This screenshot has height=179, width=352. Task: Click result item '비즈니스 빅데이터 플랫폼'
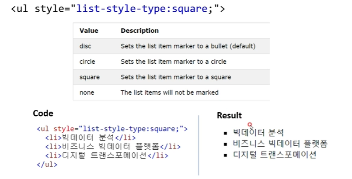[280, 144]
